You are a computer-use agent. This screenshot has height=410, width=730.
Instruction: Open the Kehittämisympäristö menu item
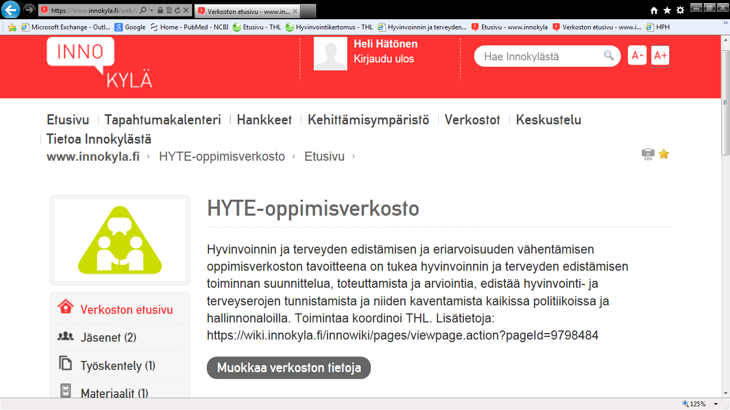(x=368, y=120)
